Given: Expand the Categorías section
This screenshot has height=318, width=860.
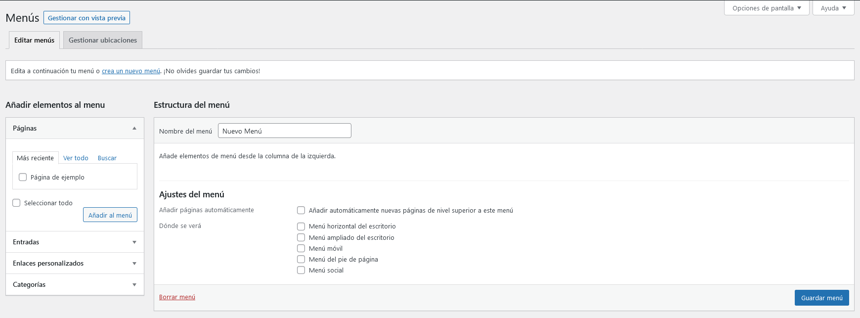Looking at the screenshot, I should pos(134,285).
